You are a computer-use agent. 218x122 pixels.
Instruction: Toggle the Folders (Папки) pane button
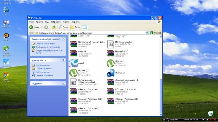tap(75, 27)
